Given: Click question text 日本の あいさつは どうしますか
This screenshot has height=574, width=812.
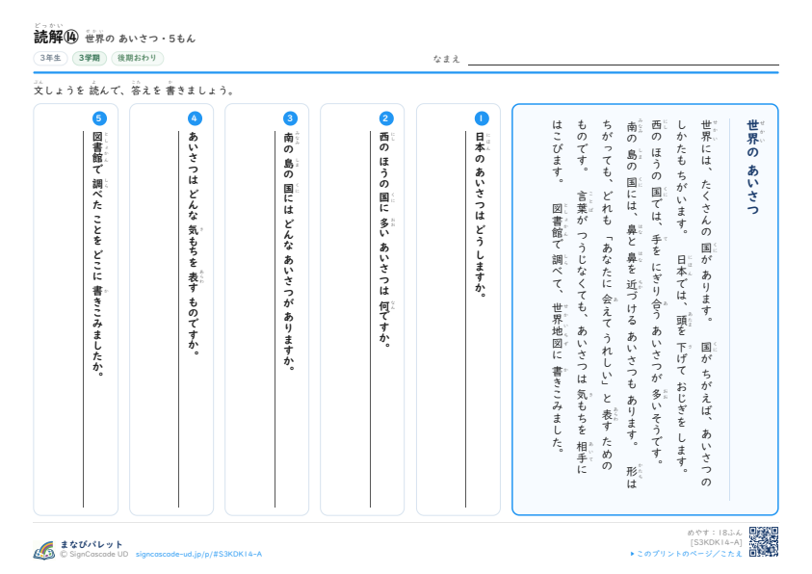Looking at the screenshot, I should pyautogui.click(x=481, y=215).
